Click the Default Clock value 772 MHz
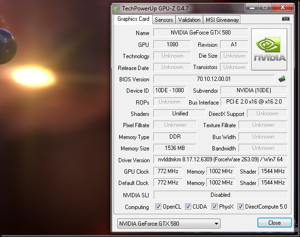This screenshot has height=237, width=300. (168, 183)
